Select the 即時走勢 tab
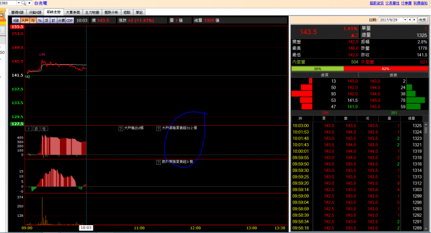 tap(54, 12)
